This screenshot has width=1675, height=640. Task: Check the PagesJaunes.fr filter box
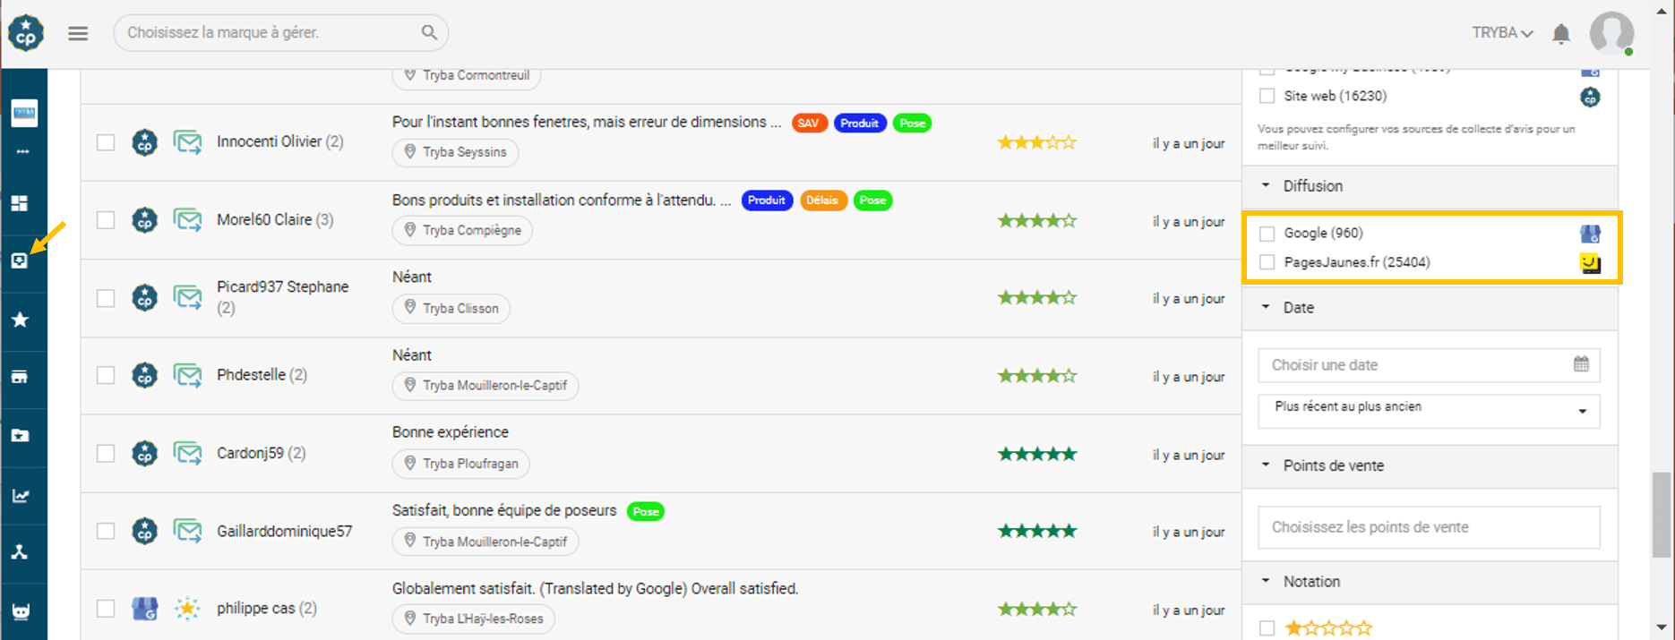1267,262
